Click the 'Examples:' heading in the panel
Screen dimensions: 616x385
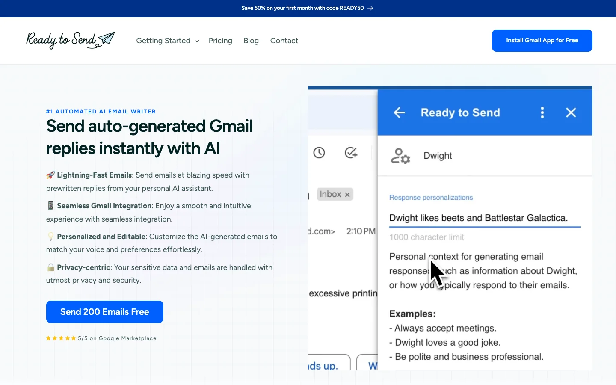(x=412, y=314)
